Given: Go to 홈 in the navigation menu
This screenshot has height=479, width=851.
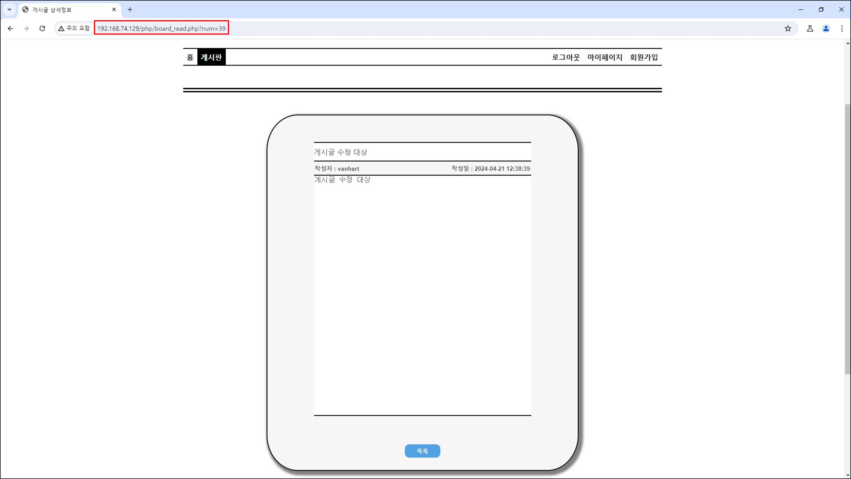Looking at the screenshot, I should point(190,57).
